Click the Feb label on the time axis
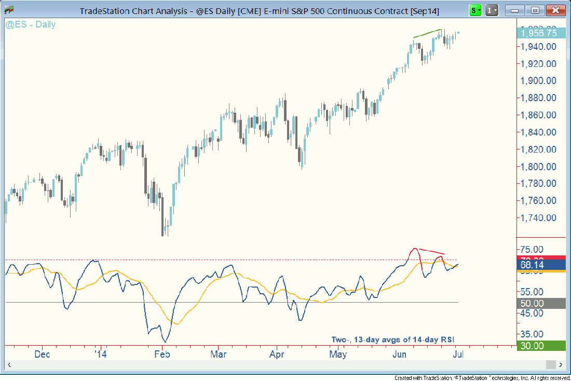Screen dimensions: 571x381 pyautogui.click(x=162, y=355)
